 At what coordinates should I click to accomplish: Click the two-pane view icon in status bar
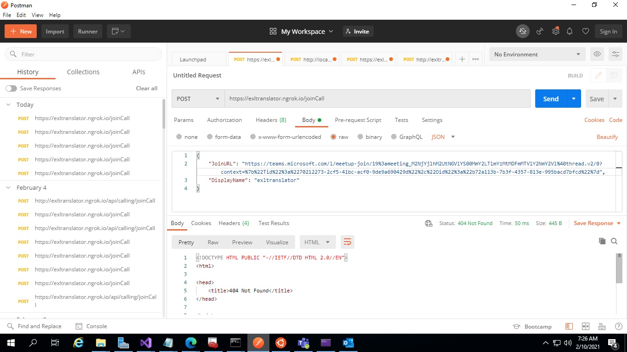coord(569,326)
